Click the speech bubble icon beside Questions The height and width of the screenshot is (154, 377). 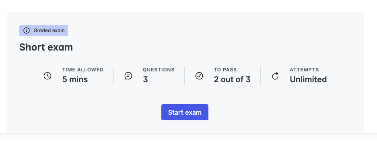click(128, 76)
